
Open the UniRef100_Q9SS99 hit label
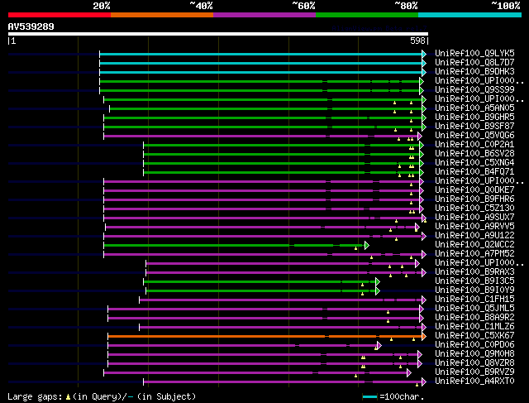coord(474,90)
